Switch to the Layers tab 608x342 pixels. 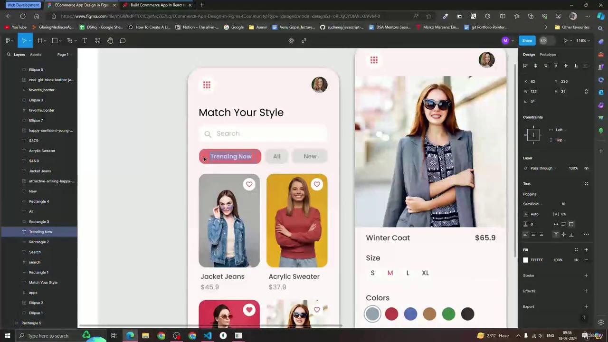[x=19, y=55]
